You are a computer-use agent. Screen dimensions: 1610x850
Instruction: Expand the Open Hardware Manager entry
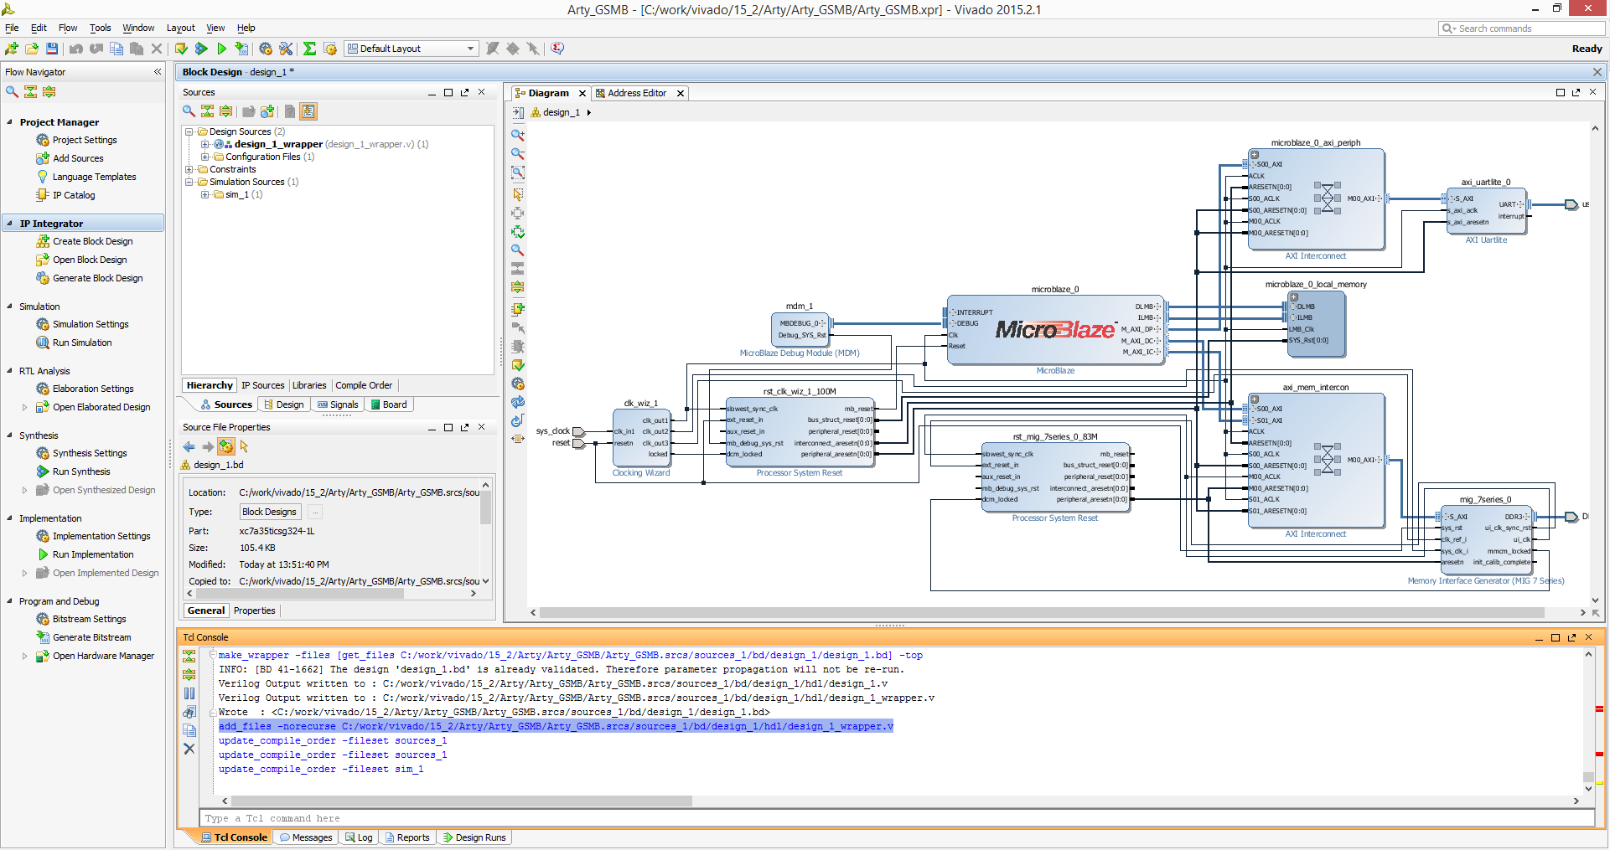[x=24, y=656]
